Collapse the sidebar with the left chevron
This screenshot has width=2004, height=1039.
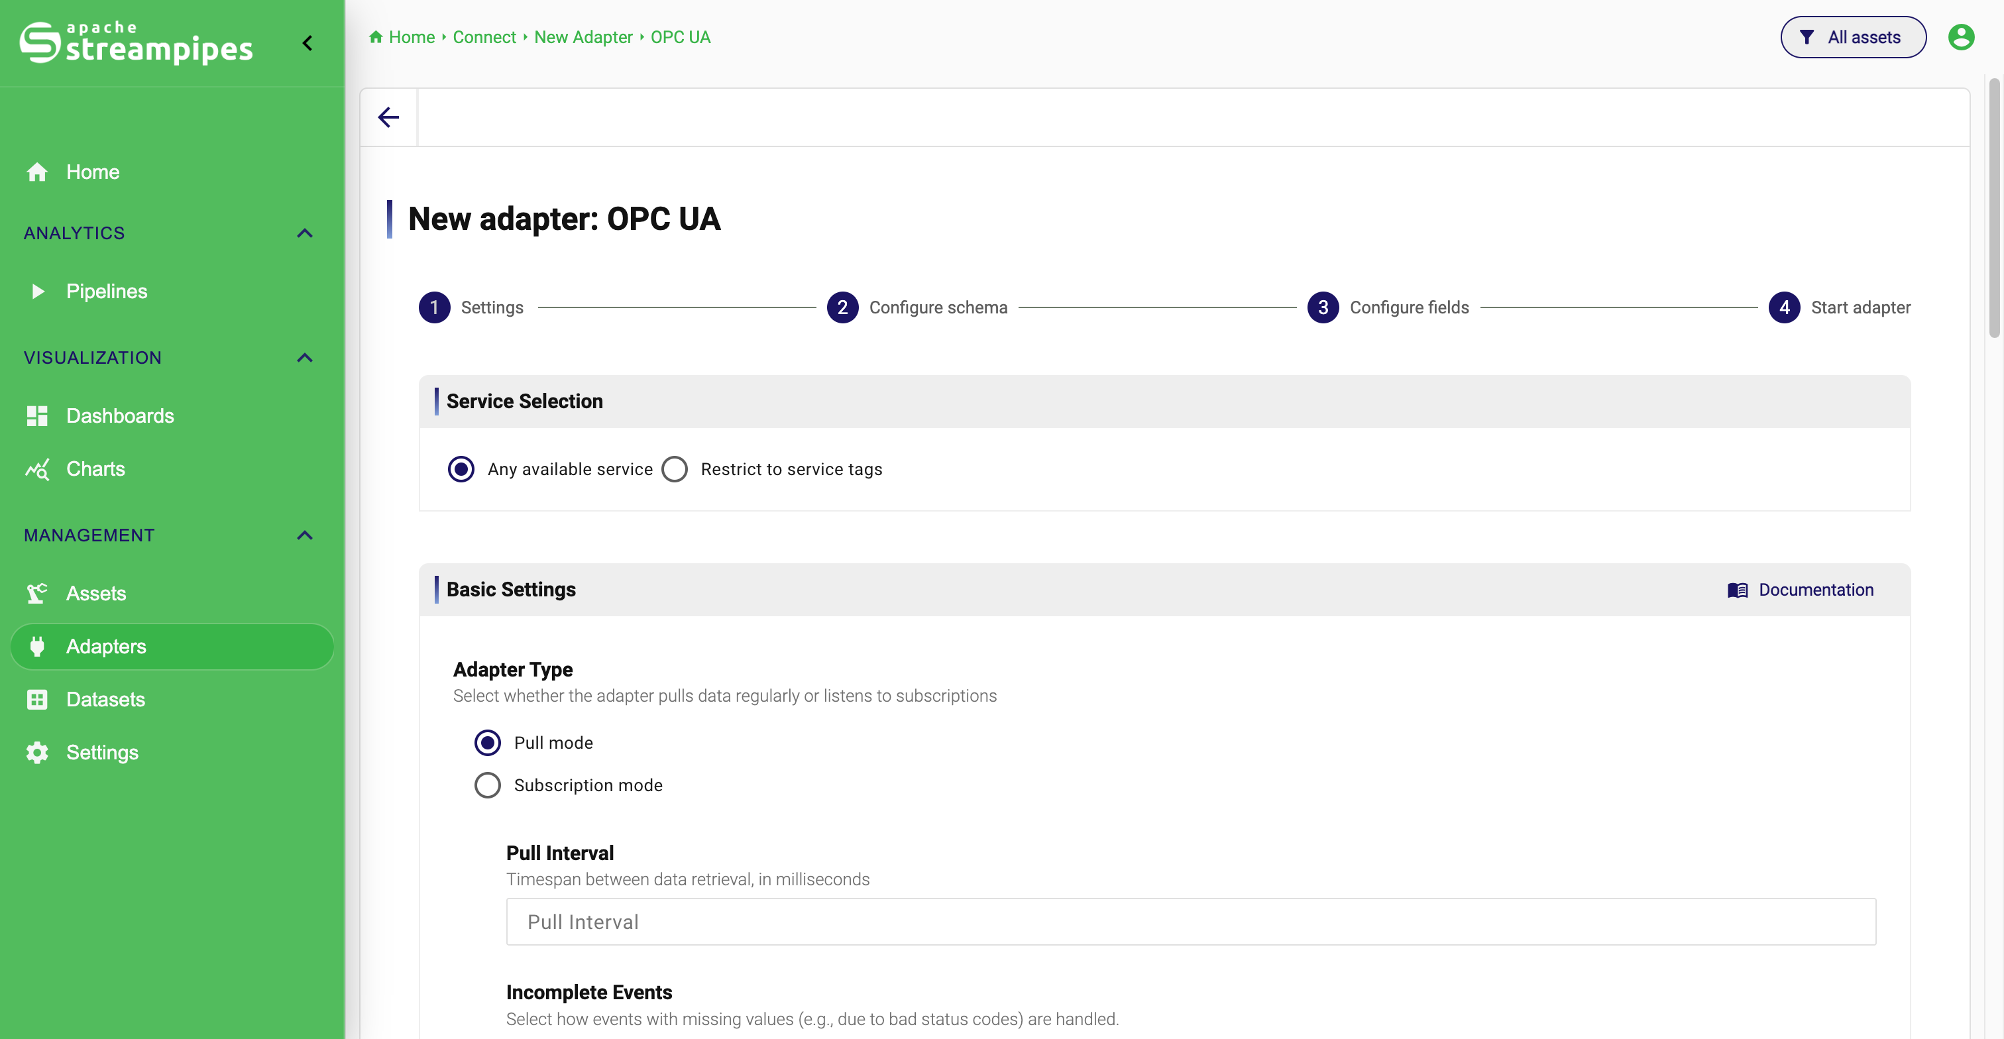pos(308,43)
